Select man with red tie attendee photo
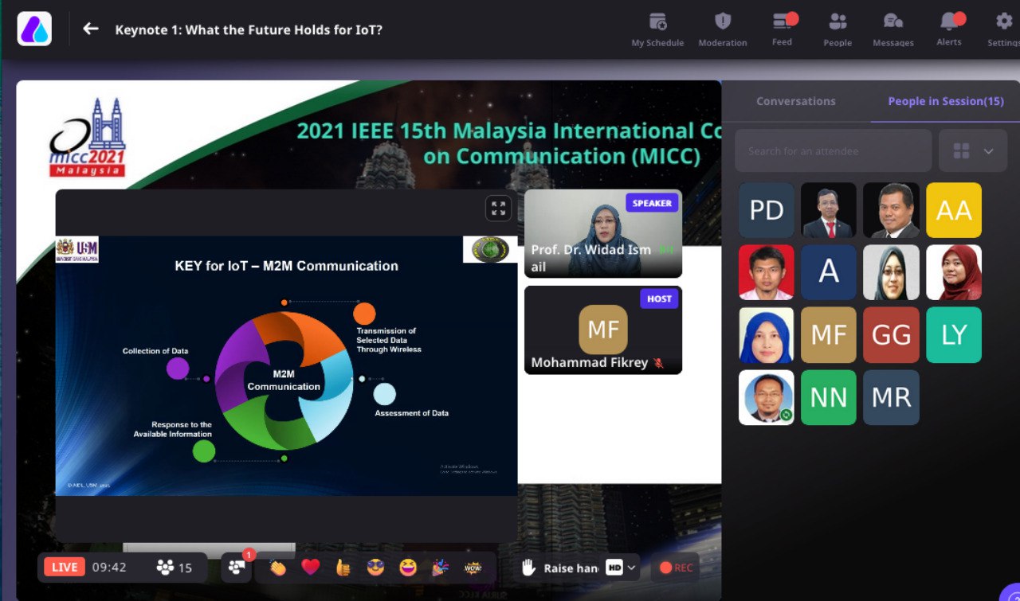The image size is (1020, 601). point(829,210)
